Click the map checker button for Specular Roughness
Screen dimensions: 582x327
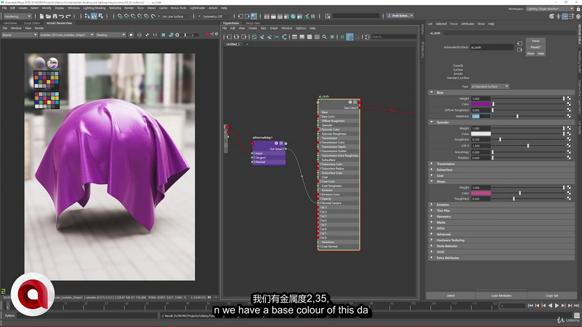[x=569, y=139]
